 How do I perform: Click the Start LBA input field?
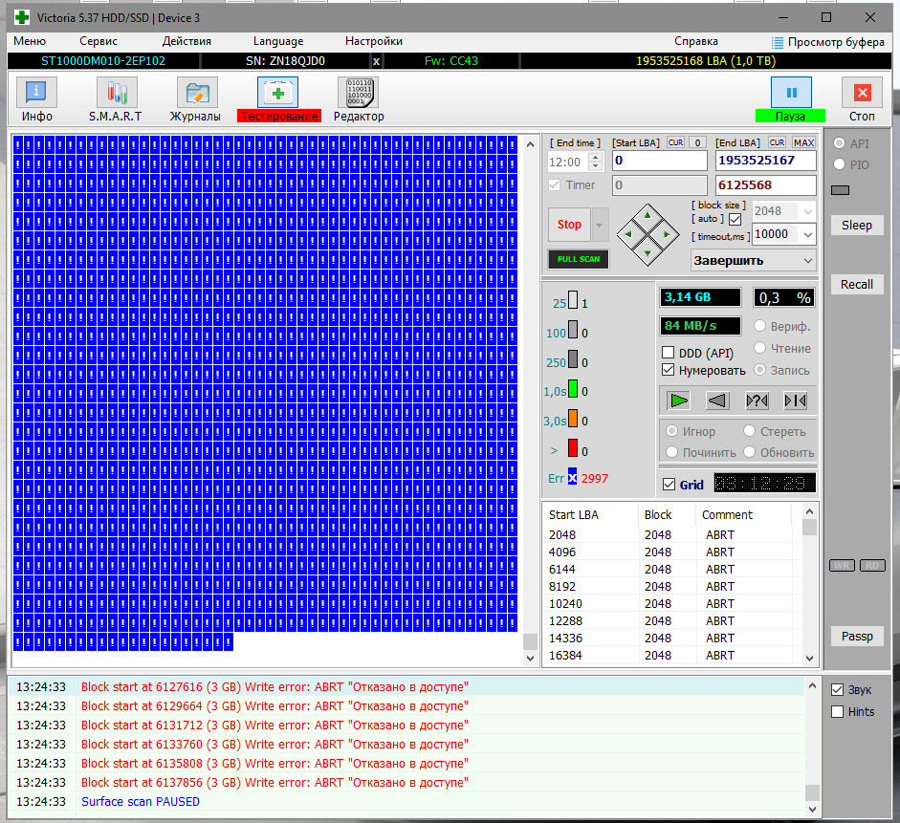[660, 161]
